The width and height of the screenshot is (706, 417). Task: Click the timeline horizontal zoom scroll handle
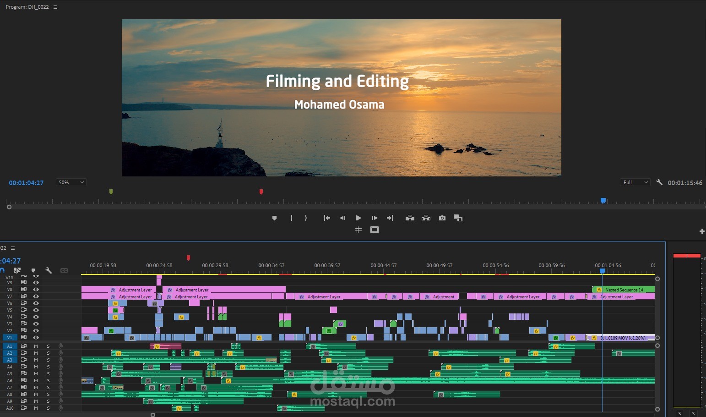click(x=153, y=415)
